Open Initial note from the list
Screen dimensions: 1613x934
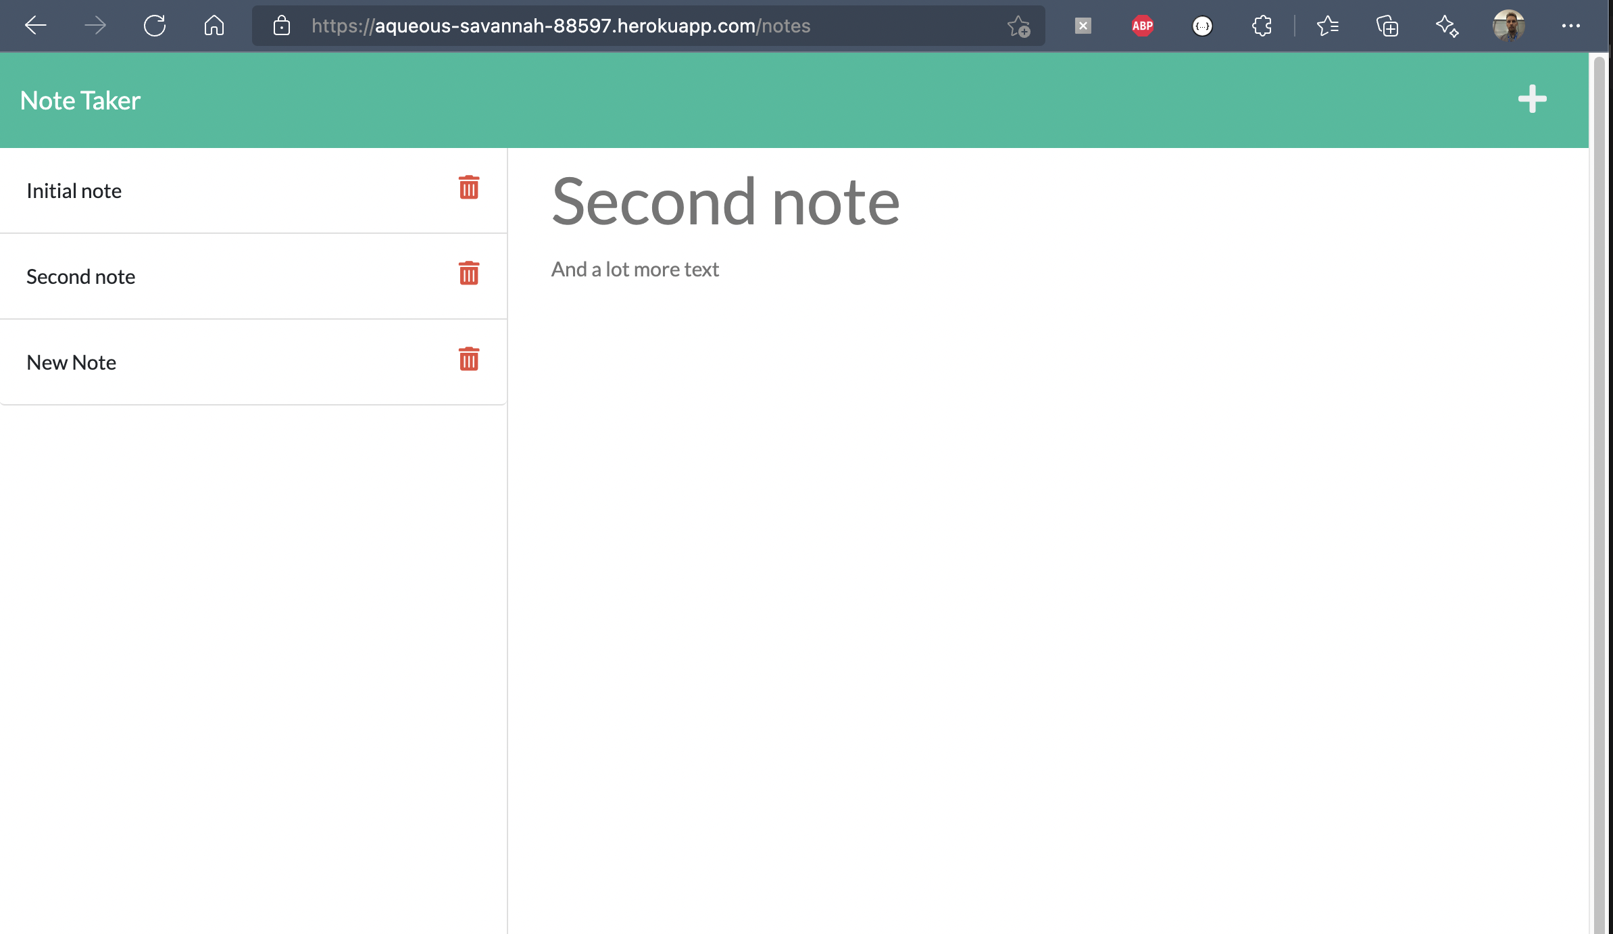pos(74,191)
